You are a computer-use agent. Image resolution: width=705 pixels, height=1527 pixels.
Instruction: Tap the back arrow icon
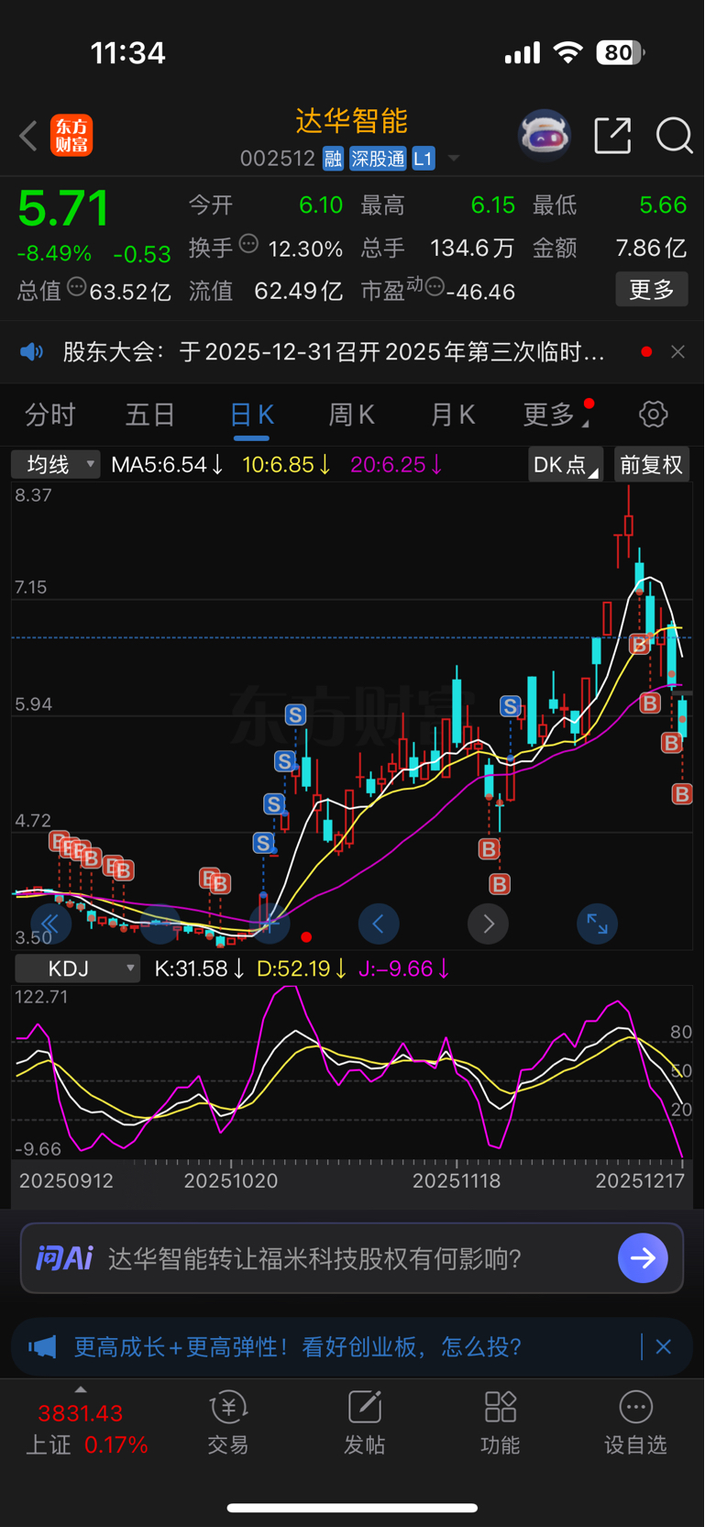coord(28,136)
